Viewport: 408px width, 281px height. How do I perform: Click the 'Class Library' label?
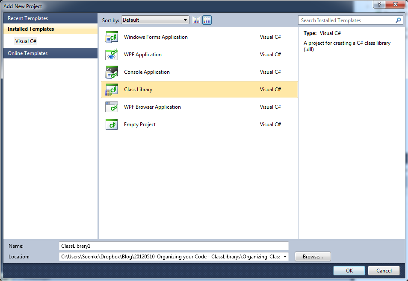(x=138, y=90)
